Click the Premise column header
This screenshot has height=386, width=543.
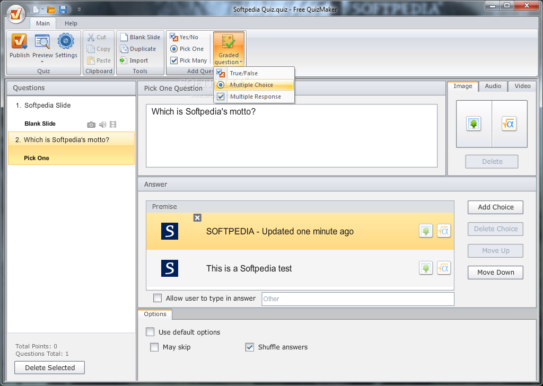point(300,206)
